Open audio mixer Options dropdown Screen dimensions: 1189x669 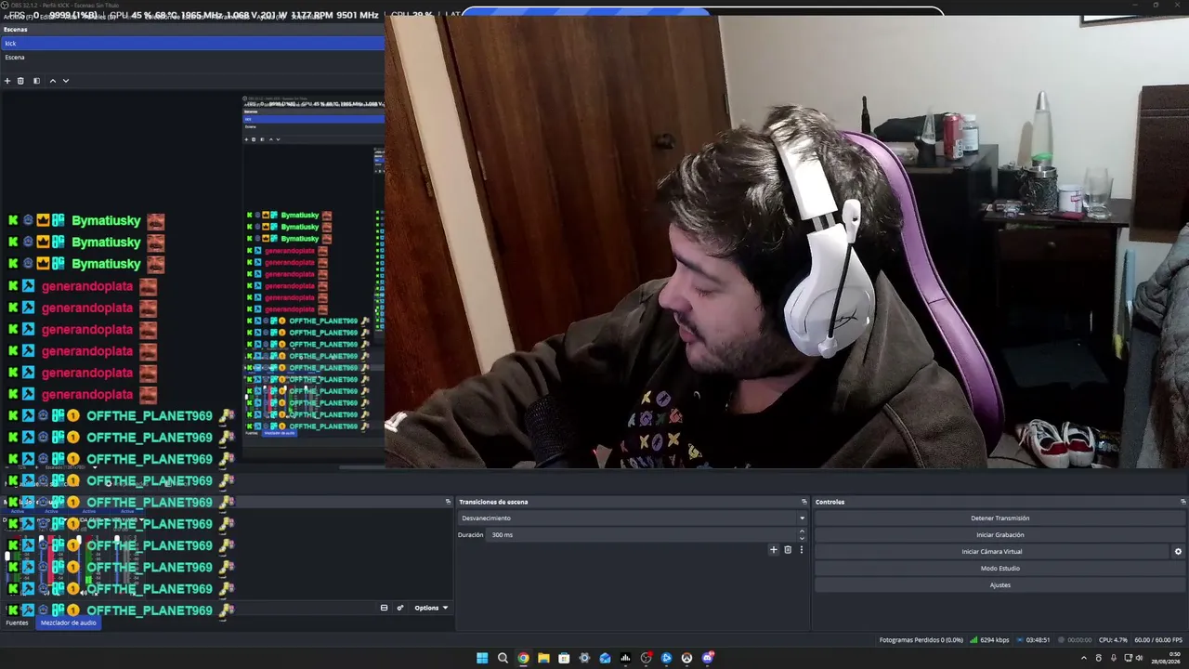coord(431,608)
